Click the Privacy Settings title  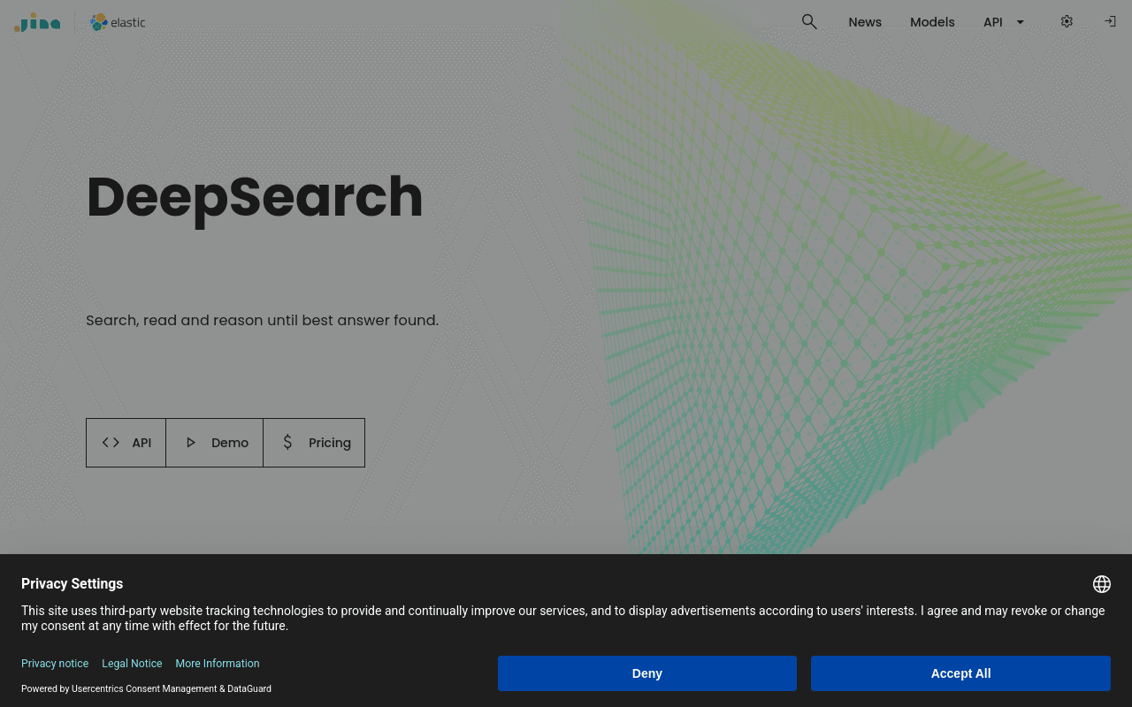coord(72,584)
